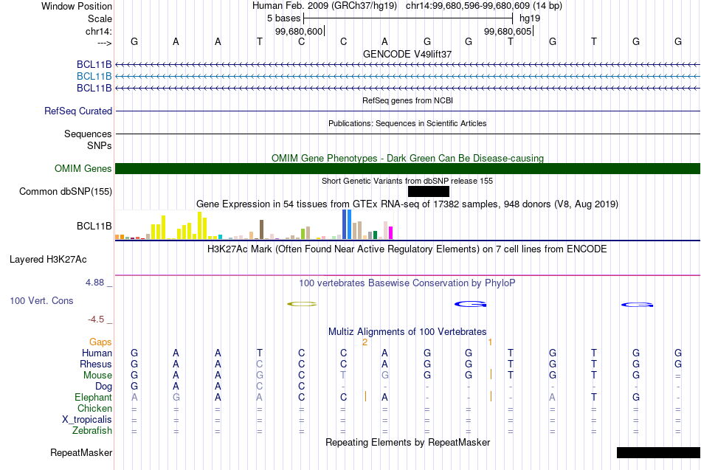Click the 100 Vert. Cons track label
This screenshot has width=701, height=470.
click(x=41, y=300)
